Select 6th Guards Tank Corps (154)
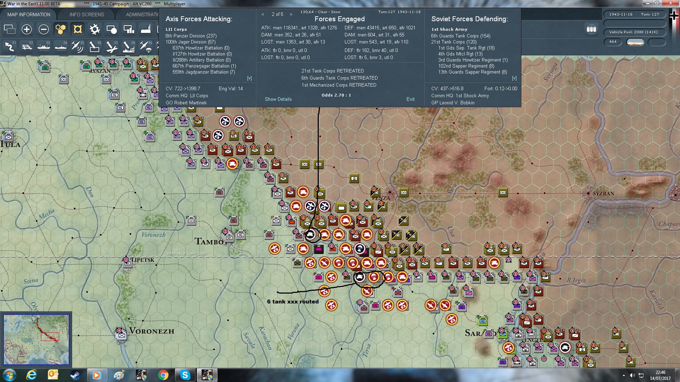 [x=461, y=36]
